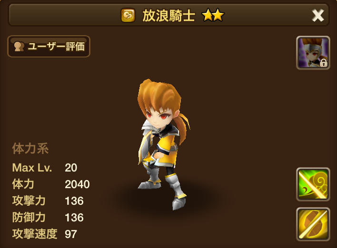Open the yellow shield slash skill icon
Viewport: 337px width, 248px height.
(x=313, y=224)
